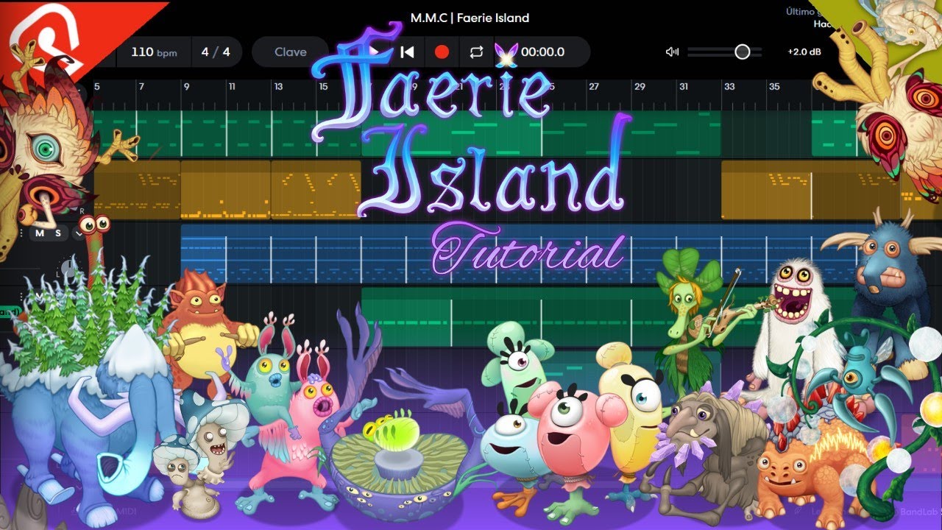Select the yellow clip starting at bar 9
The height and width of the screenshot is (530, 942).
[225, 189]
